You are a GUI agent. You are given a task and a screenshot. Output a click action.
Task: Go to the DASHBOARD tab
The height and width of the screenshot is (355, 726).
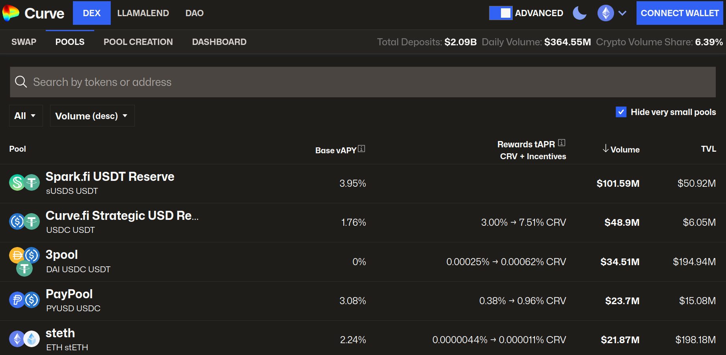tap(219, 42)
